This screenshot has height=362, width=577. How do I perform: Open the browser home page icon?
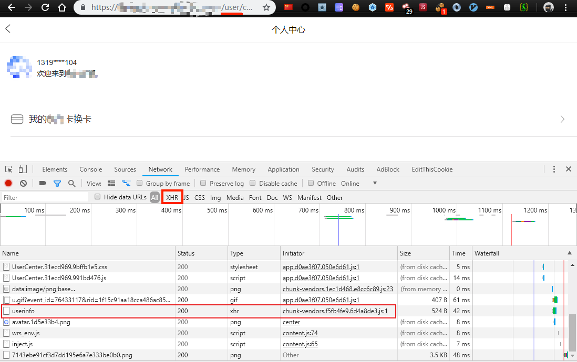(62, 7)
